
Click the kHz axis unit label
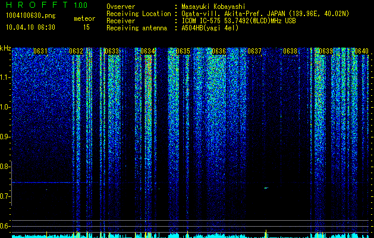click(x=5, y=48)
